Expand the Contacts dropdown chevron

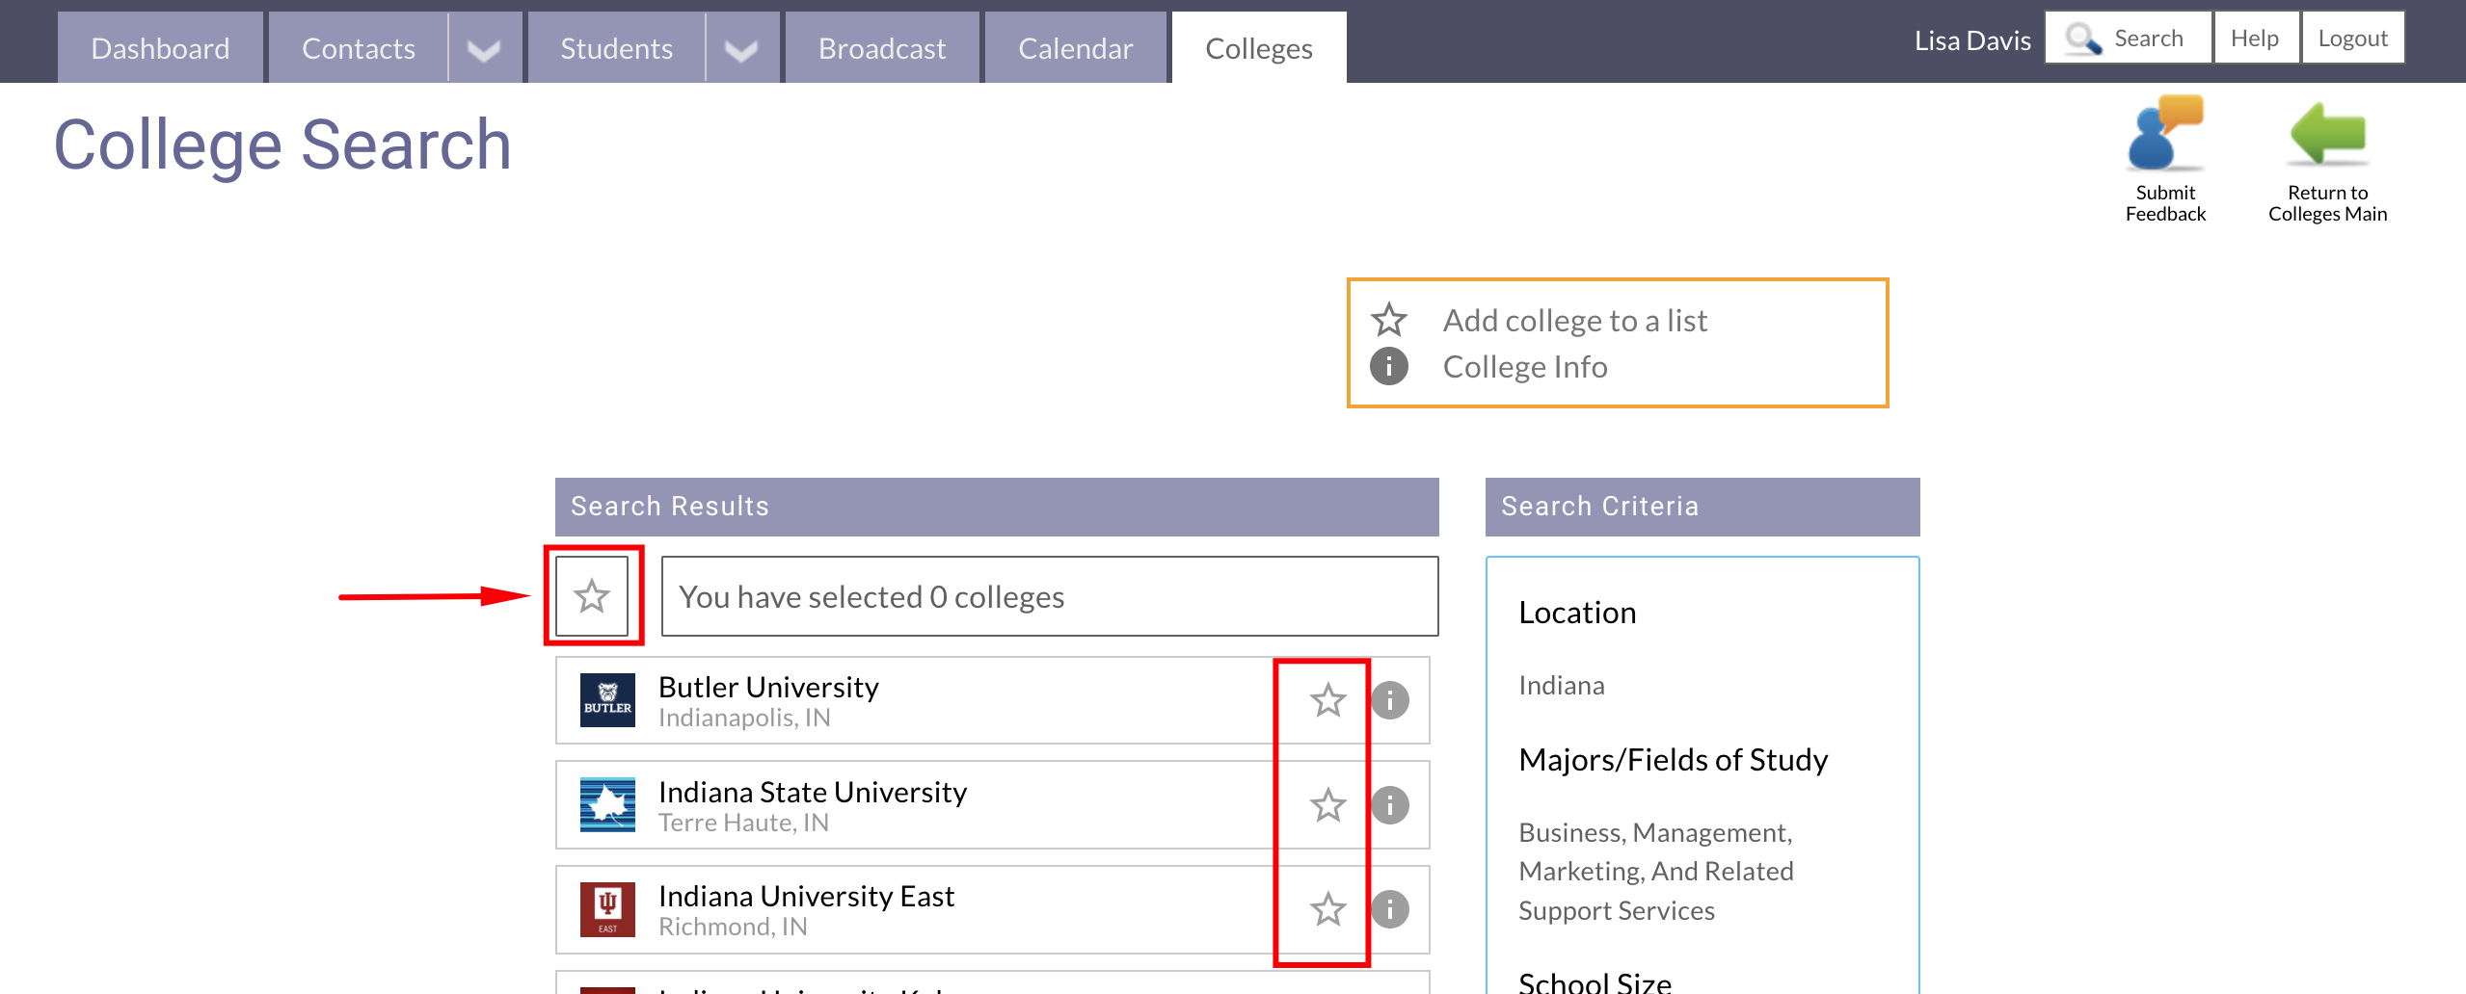point(484,47)
